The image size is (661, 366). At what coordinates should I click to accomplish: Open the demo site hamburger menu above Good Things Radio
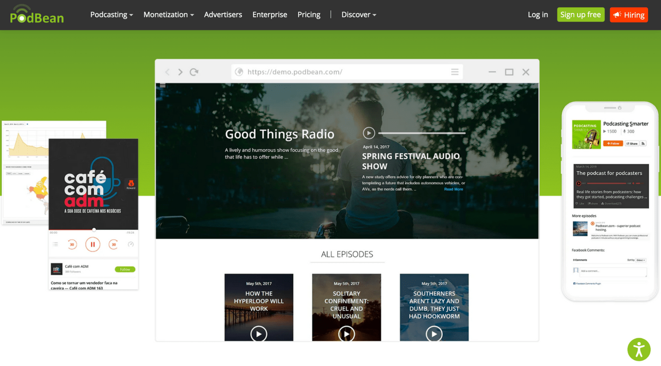[163, 86]
